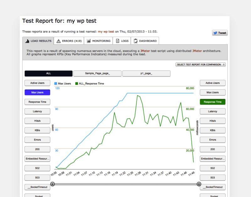Toggle left-side Max Users metric
The width and height of the screenshot is (251, 197).
(x=37, y=92)
